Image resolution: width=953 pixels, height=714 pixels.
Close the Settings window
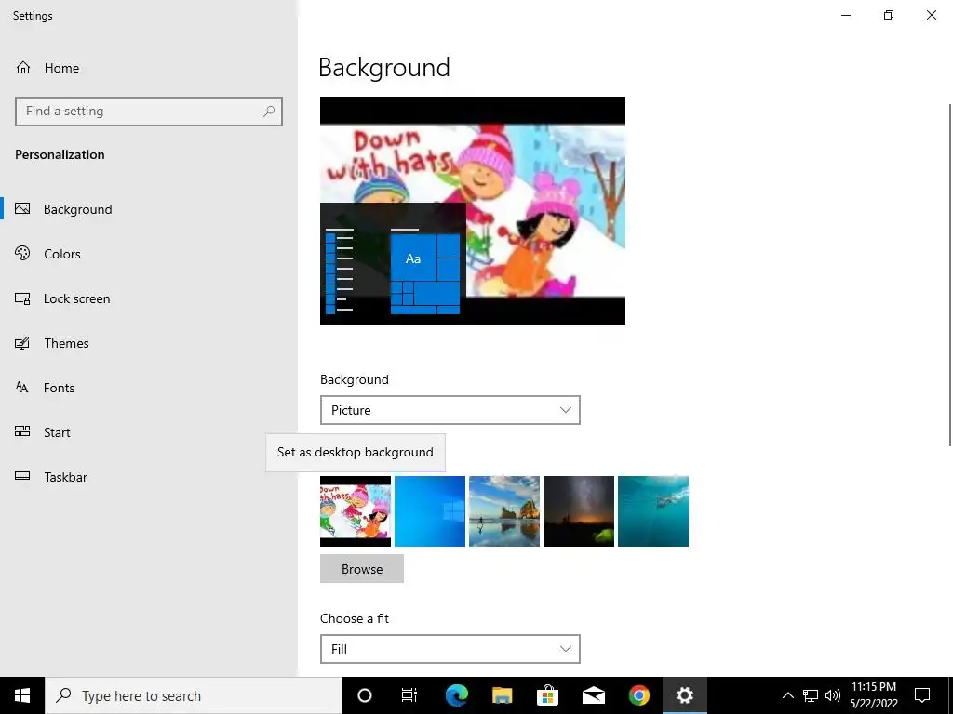(931, 15)
